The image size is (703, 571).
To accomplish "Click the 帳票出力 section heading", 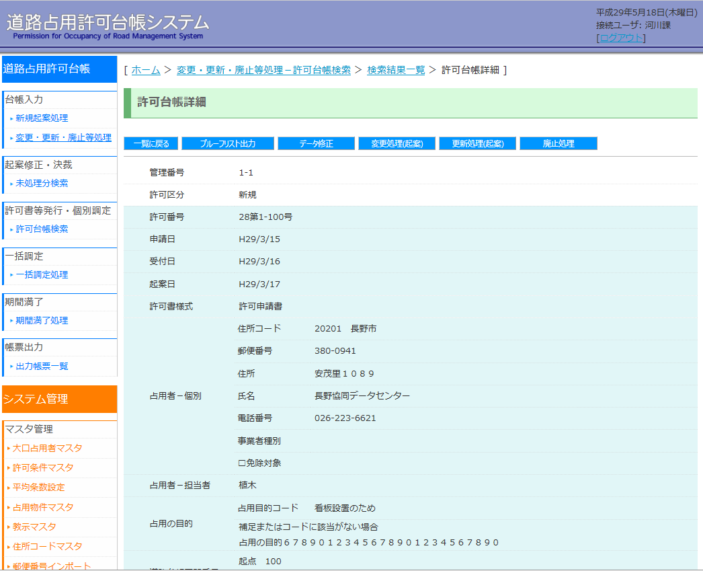I will click(24, 347).
